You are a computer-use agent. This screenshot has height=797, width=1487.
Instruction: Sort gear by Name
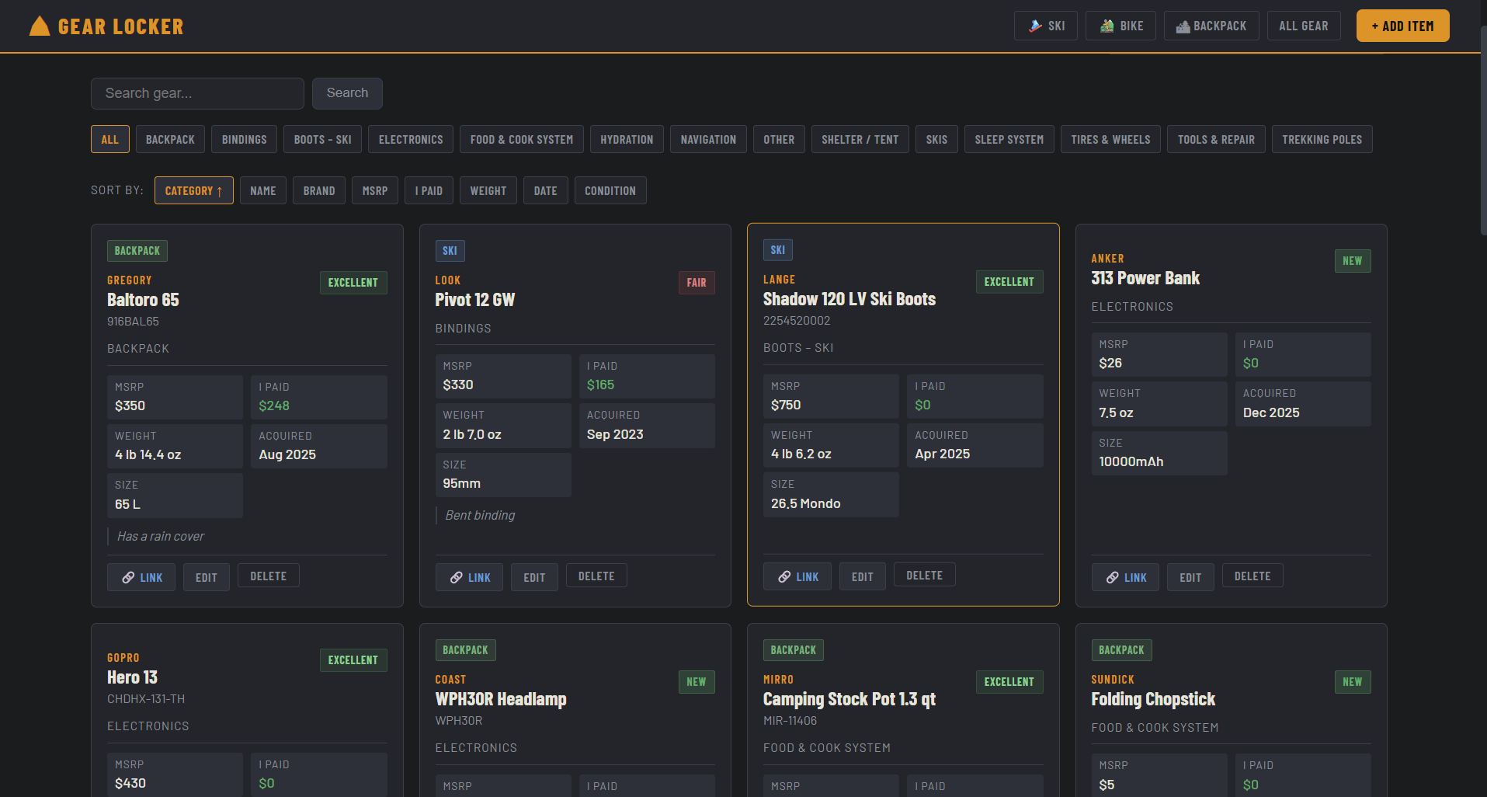[263, 190]
